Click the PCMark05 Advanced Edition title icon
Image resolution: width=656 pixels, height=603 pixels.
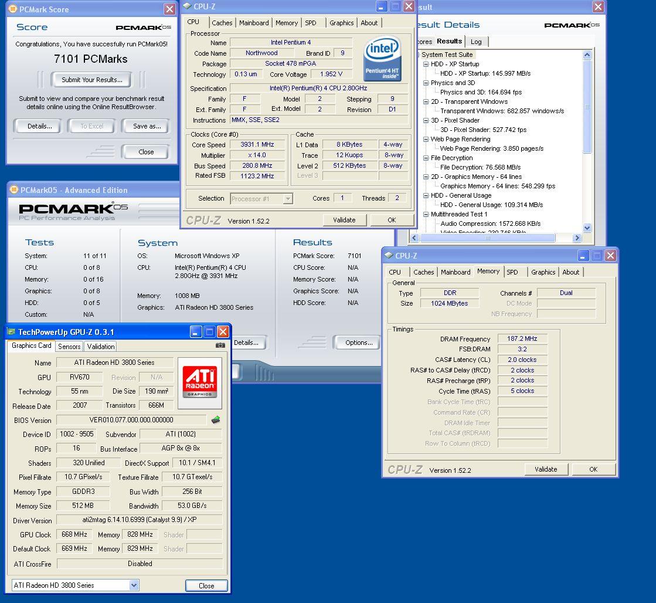click(14, 189)
